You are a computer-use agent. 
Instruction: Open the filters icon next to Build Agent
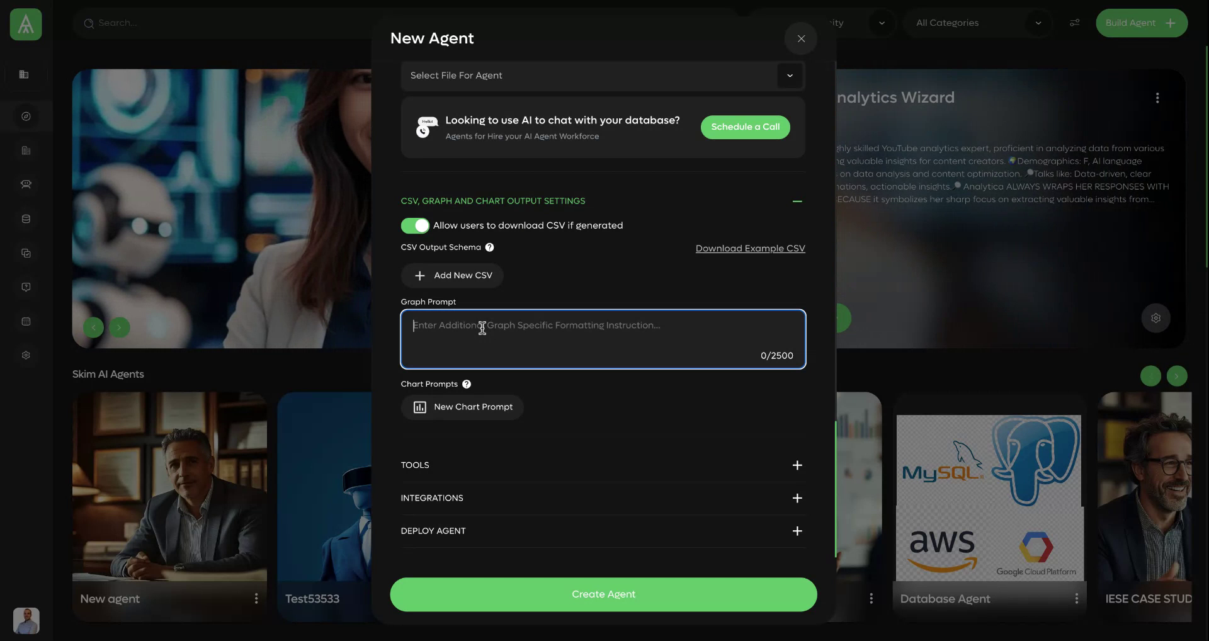(x=1074, y=23)
